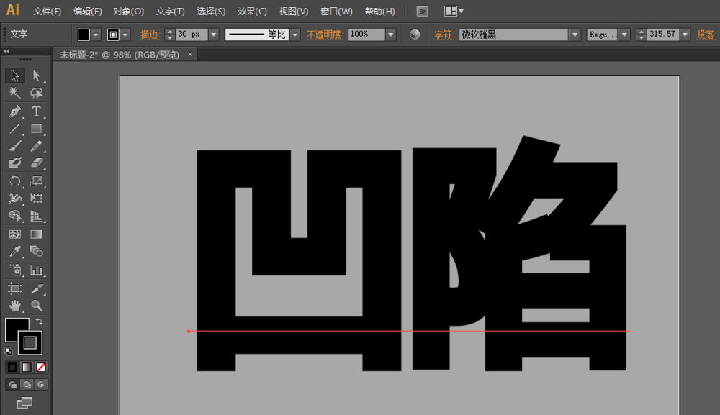Select the Rectangle tool
Screen dimensions: 720x415
[36, 129]
